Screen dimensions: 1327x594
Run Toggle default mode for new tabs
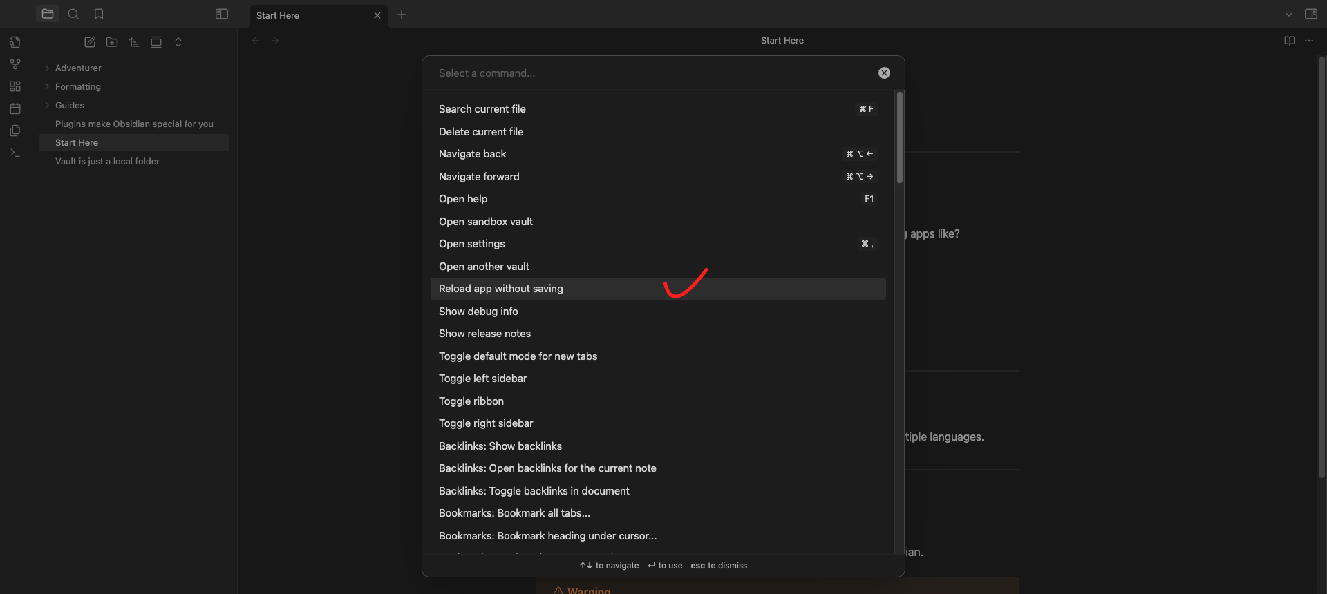(x=658, y=356)
